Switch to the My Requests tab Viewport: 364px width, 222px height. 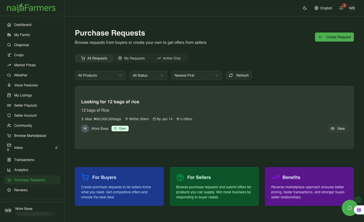[x=131, y=58]
